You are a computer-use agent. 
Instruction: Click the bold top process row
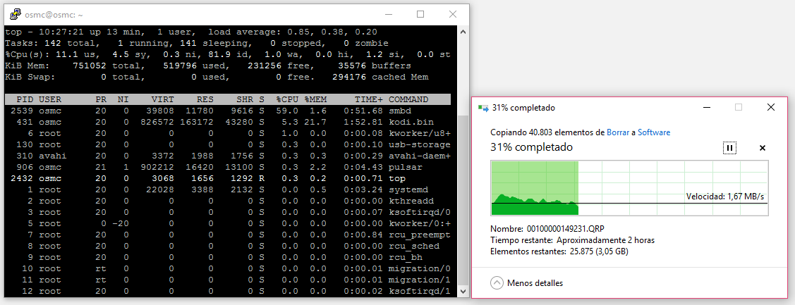coord(228,178)
